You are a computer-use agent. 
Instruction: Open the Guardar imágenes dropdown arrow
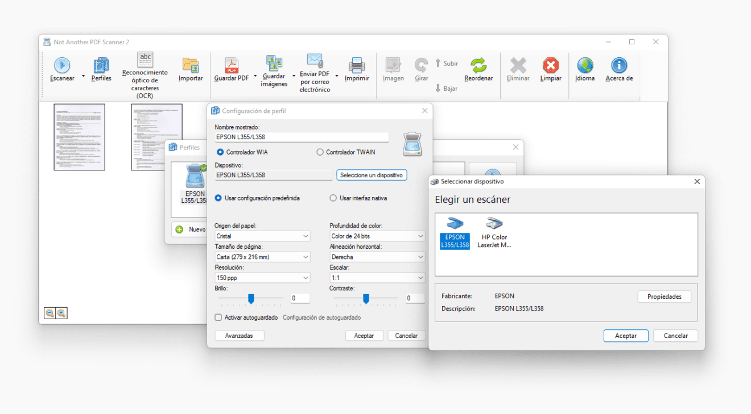point(294,76)
